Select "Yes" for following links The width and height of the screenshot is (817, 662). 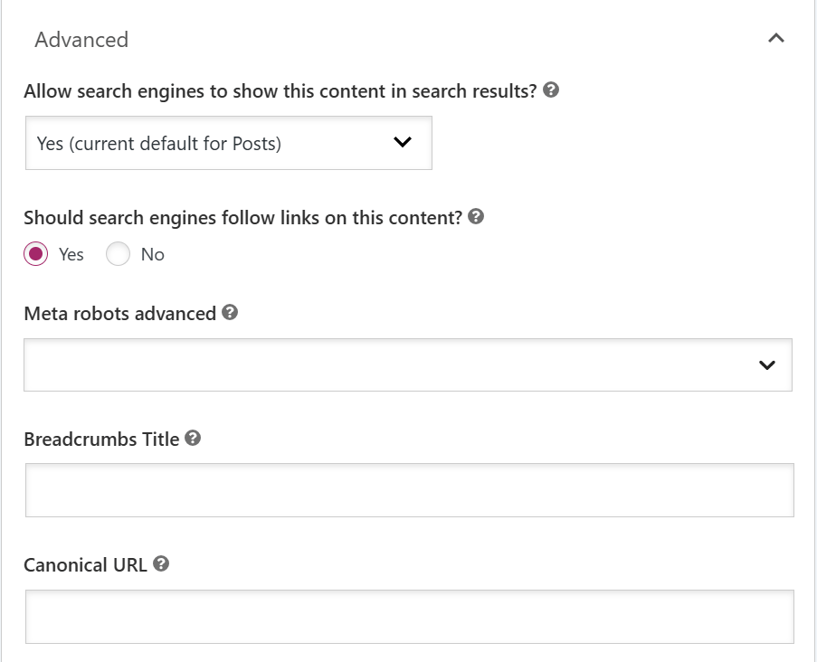[34, 254]
